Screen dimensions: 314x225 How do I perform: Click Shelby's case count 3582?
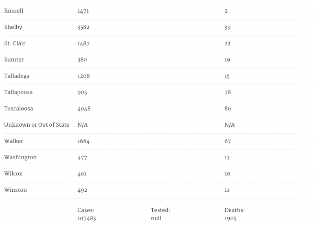point(83,27)
